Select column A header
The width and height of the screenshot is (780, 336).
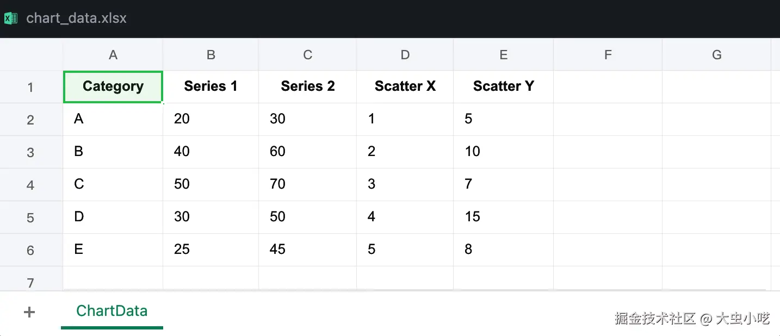(113, 54)
